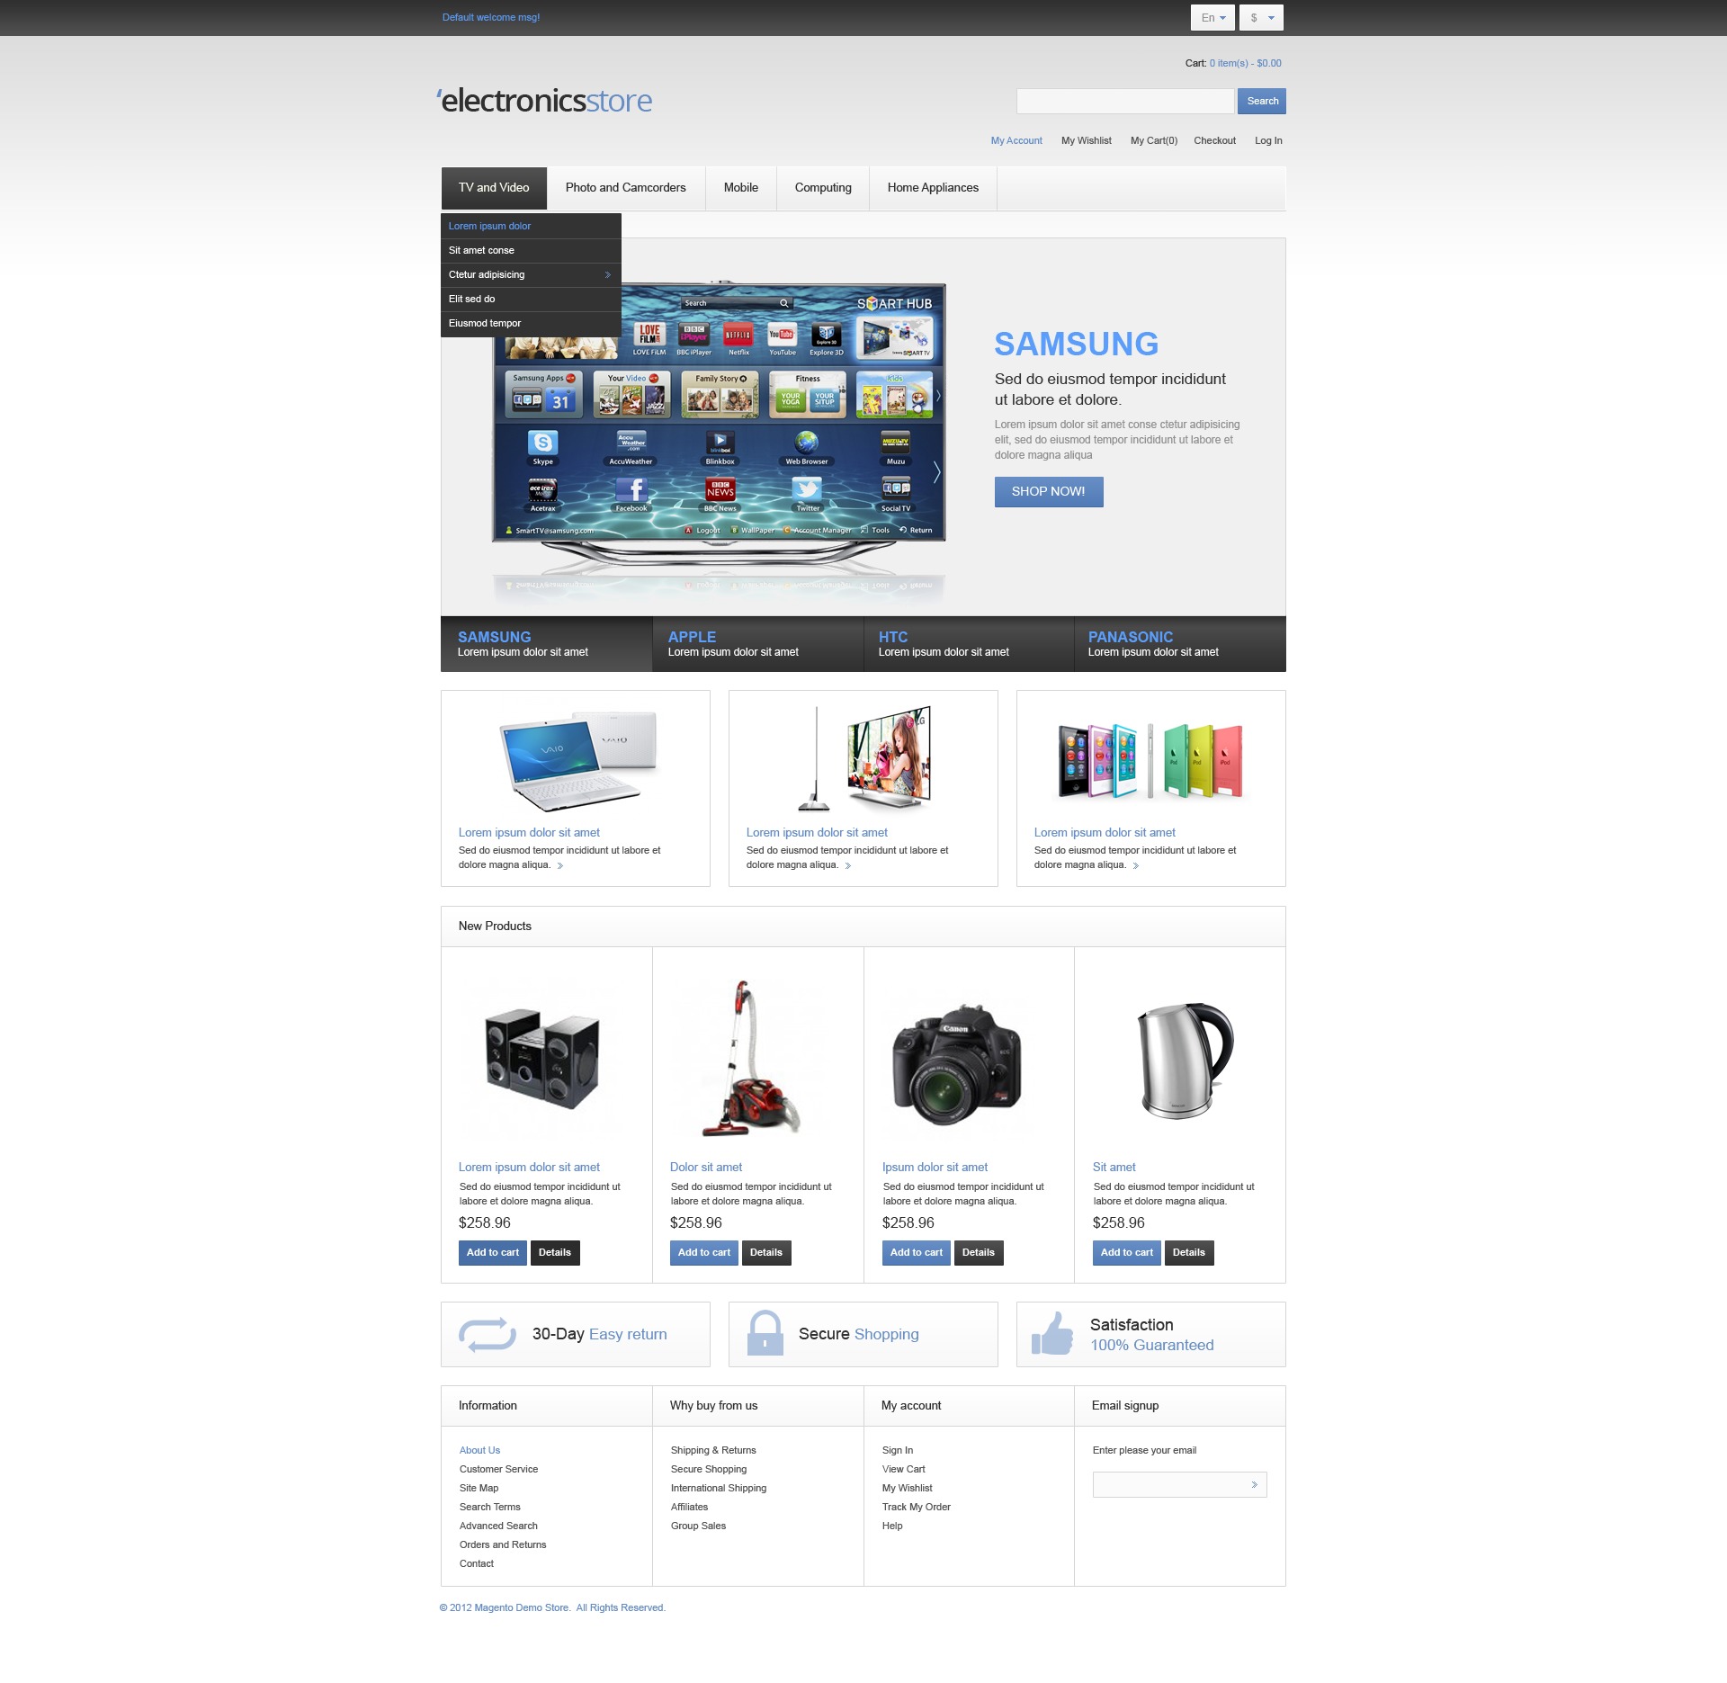Click the Secure Shopping padlock icon
The height and width of the screenshot is (1683, 1727).
point(765,1333)
